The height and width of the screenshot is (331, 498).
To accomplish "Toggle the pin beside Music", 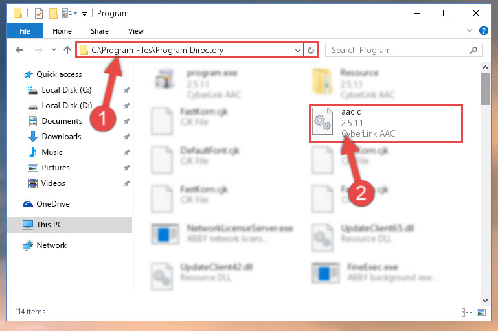I will click(x=126, y=152).
